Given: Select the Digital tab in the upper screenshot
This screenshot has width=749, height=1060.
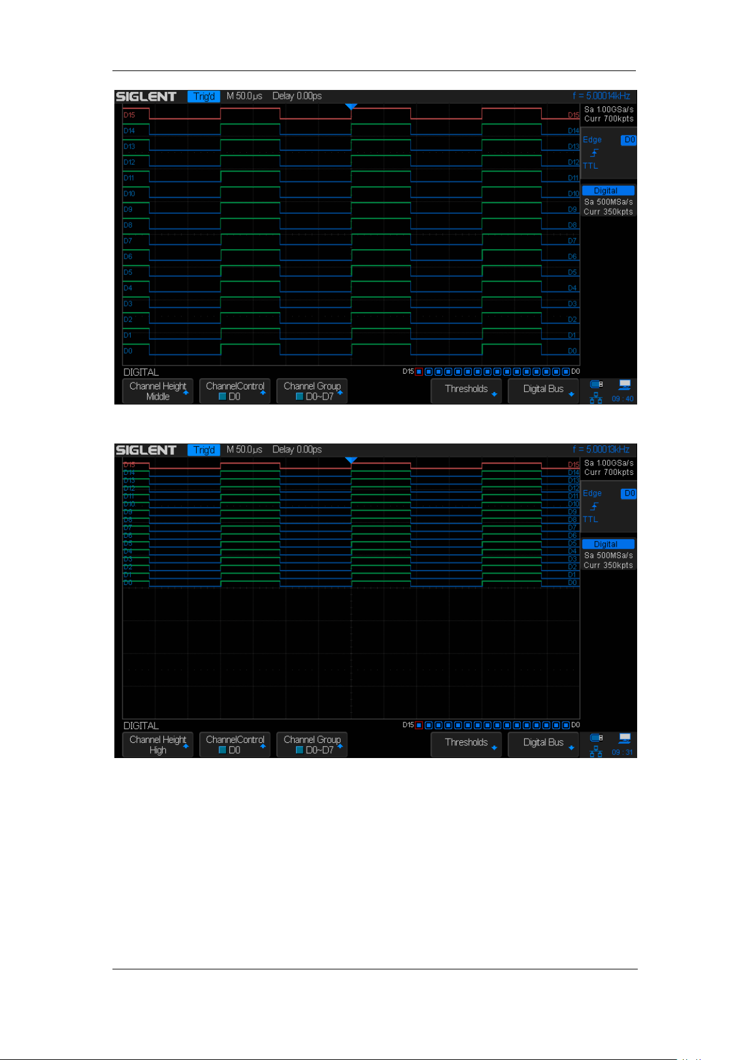Looking at the screenshot, I should (x=608, y=191).
